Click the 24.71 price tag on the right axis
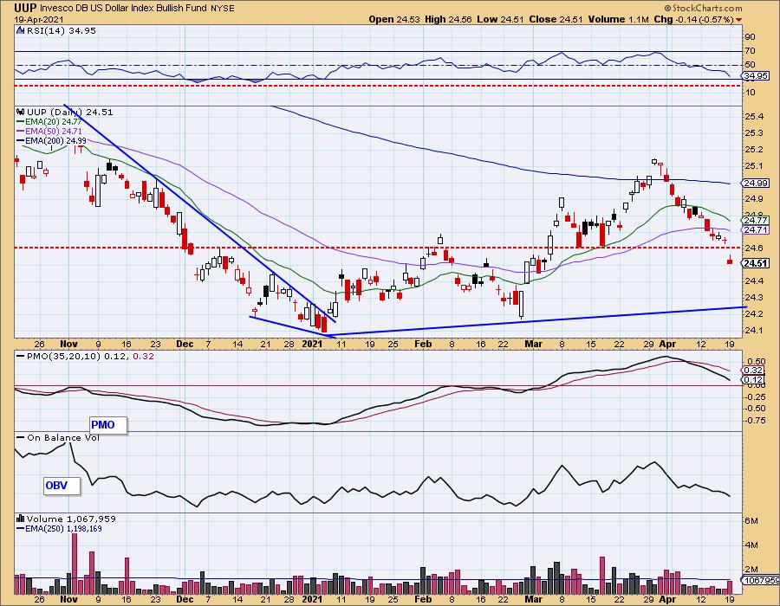Viewport: 780px width, 606px height. point(755,230)
